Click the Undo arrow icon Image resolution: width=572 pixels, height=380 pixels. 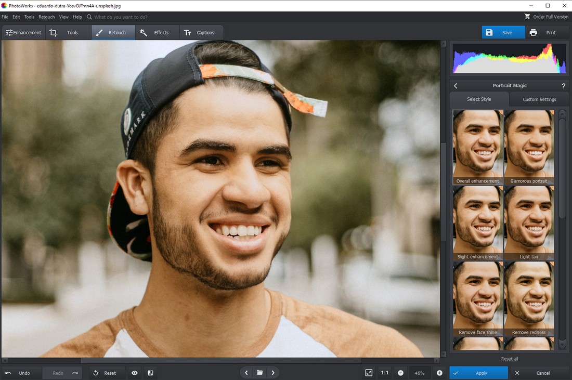(x=8, y=373)
